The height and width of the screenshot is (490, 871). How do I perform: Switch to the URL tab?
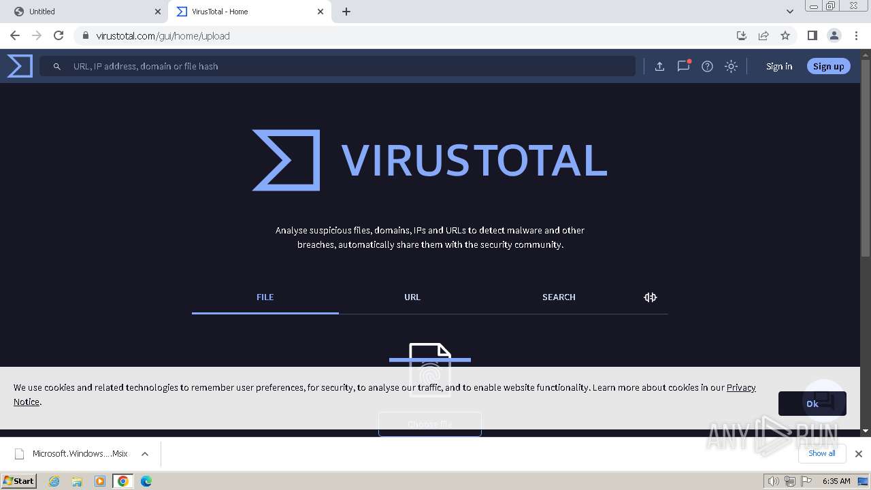pos(412,297)
